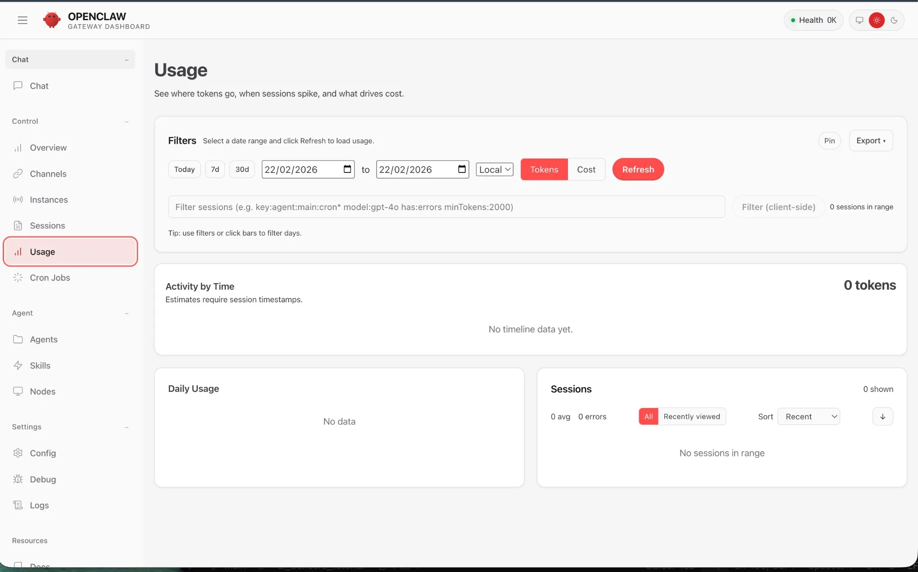Click the Filter (client-side) button
Image resolution: width=918 pixels, height=572 pixels.
[x=778, y=207]
